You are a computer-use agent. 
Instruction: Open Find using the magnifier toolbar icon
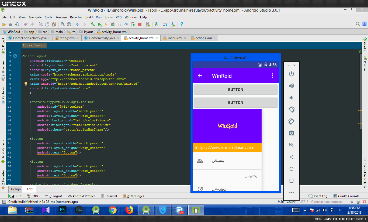pyautogui.click(x=63, y=24)
